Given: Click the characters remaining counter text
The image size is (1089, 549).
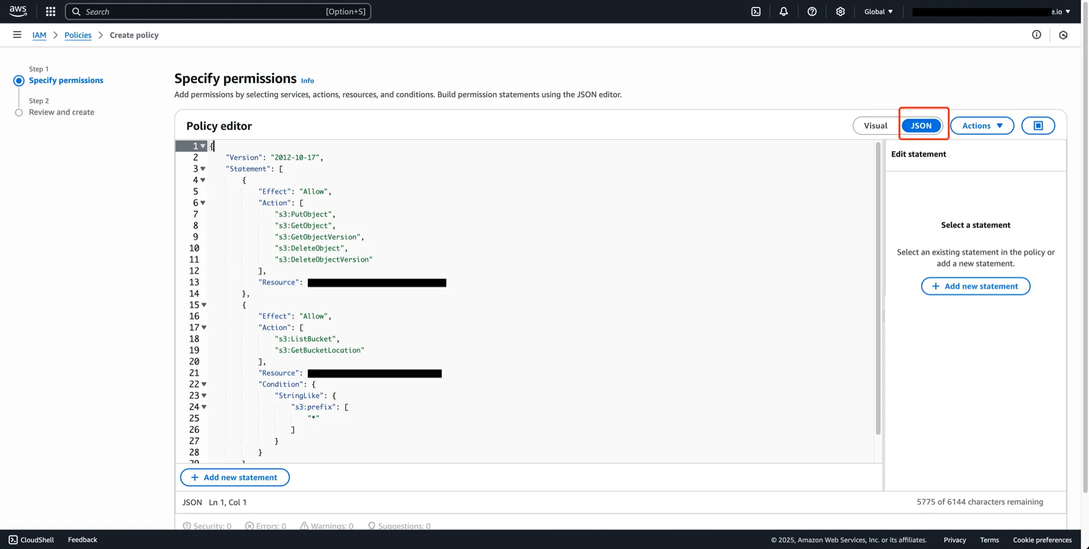Looking at the screenshot, I should pos(980,502).
